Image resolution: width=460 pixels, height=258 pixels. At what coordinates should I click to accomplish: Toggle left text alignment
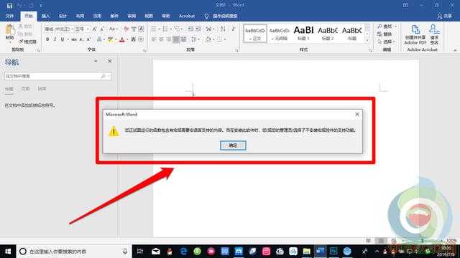click(153, 39)
